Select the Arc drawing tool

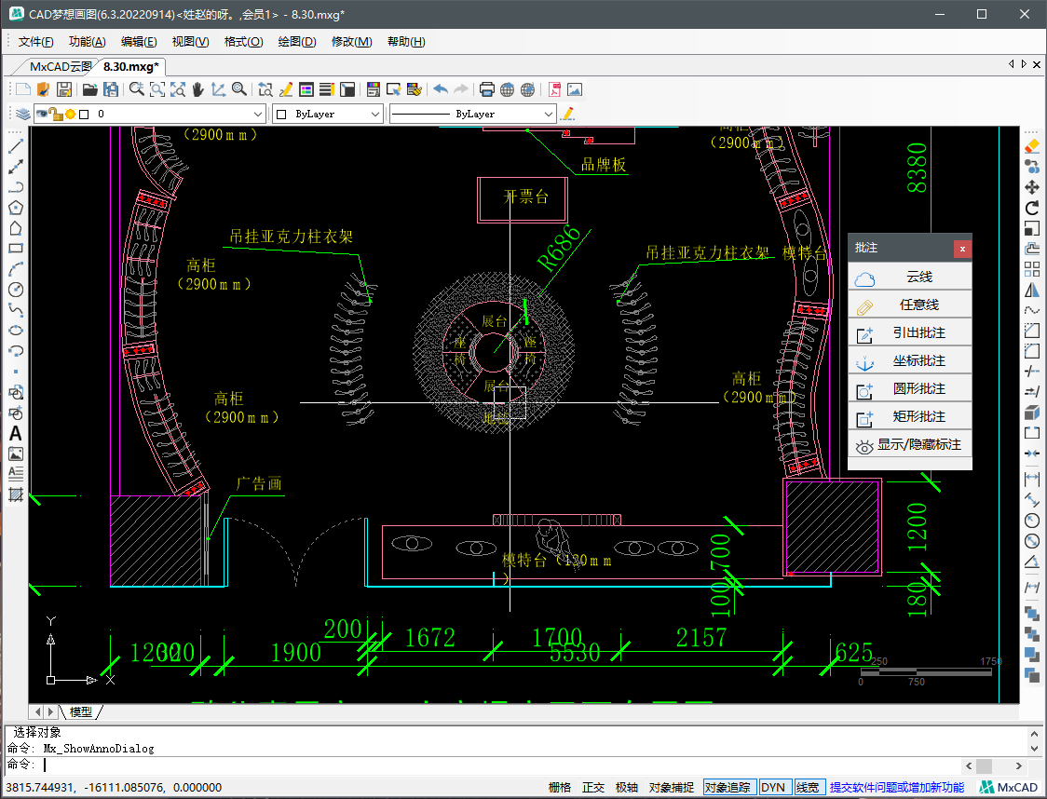(15, 269)
